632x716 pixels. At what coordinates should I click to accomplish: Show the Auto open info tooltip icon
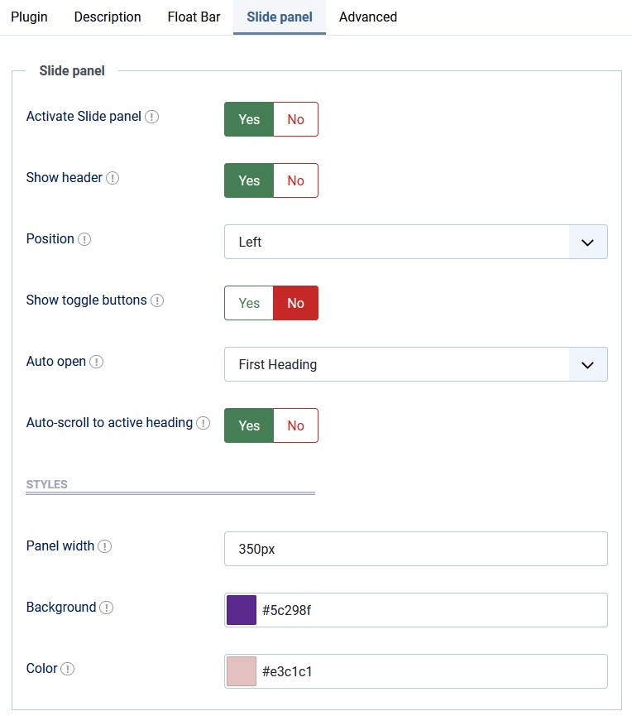96,362
